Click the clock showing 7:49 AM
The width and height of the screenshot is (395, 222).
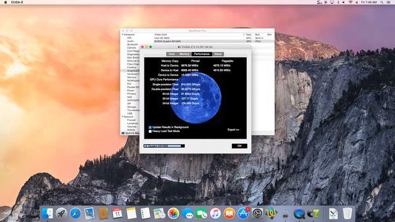[369, 2]
